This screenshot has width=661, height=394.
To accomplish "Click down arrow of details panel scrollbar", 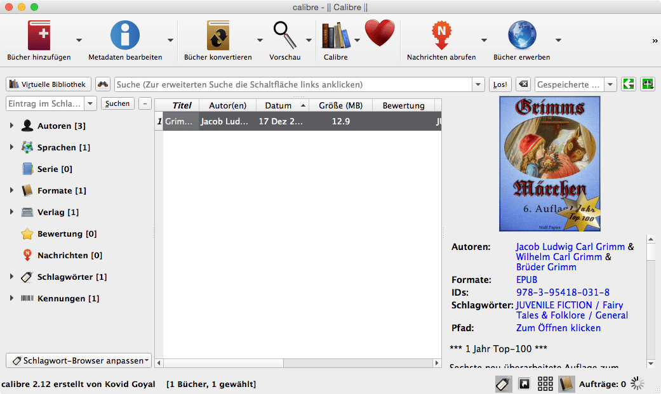I will pos(650,364).
